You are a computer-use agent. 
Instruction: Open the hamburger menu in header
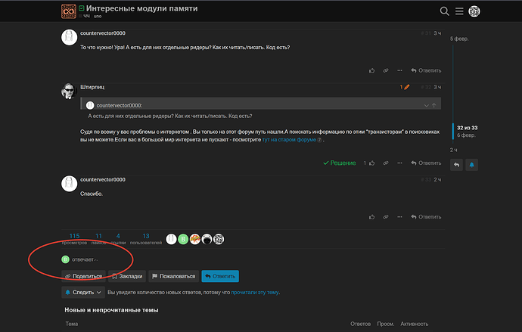[x=458, y=11]
